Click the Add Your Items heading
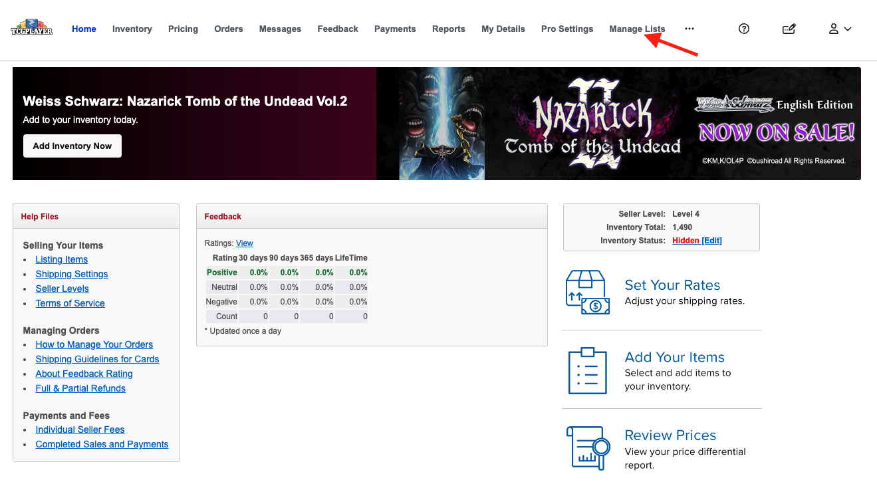Viewport: 877px width, 482px height. pyautogui.click(x=675, y=357)
